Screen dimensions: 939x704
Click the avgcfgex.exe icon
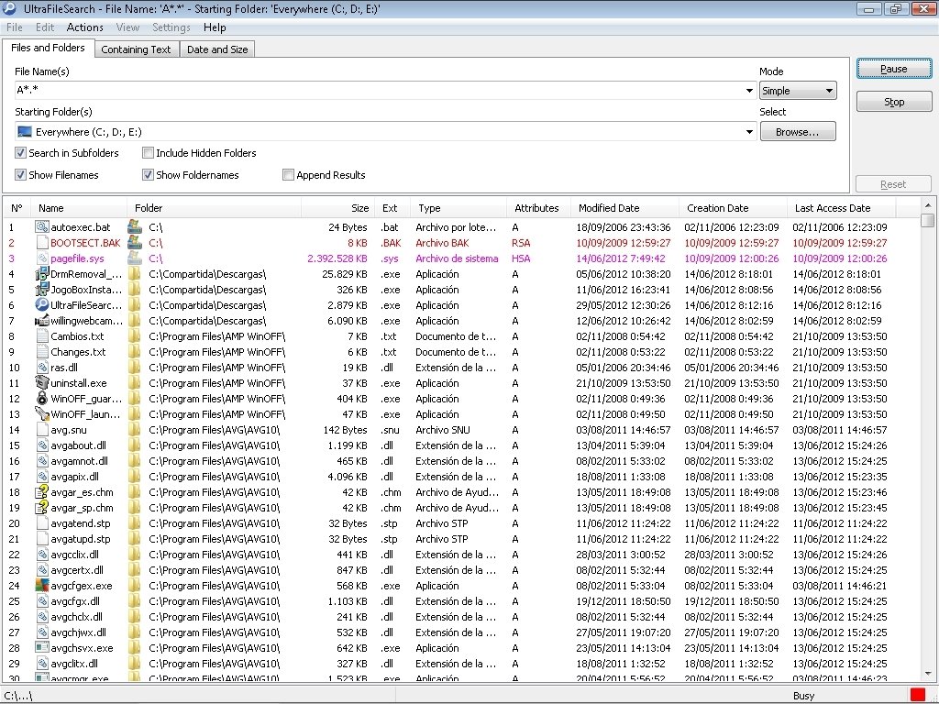[42, 585]
